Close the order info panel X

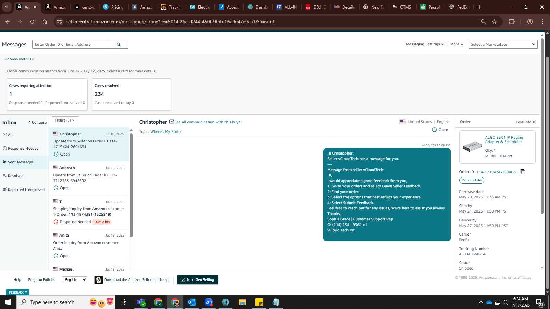(534, 122)
